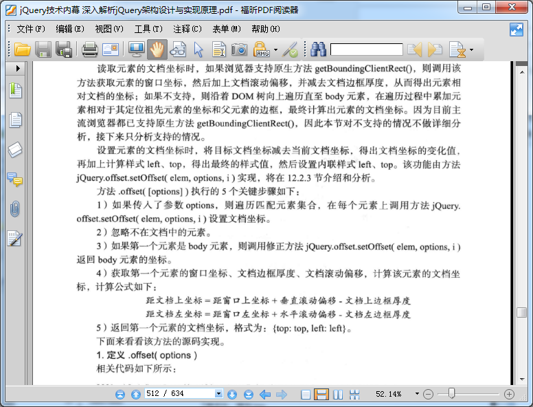Click the zoom slider handle
The height and width of the screenshot is (407, 533).
(x=451, y=393)
